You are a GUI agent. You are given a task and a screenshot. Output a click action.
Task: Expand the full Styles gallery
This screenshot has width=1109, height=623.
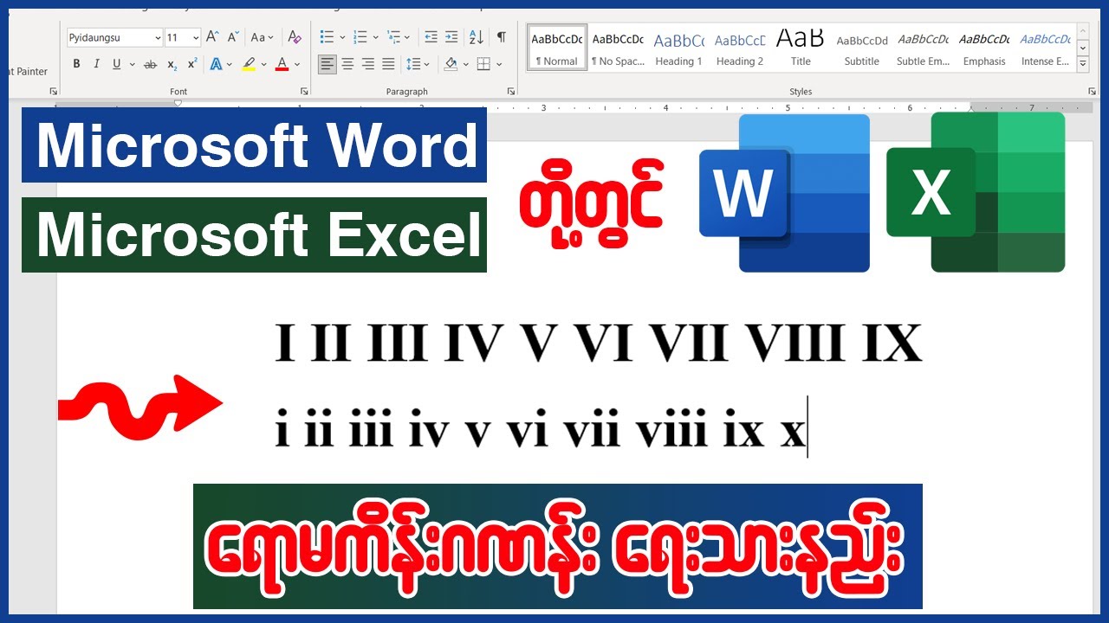tap(1083, 64)
